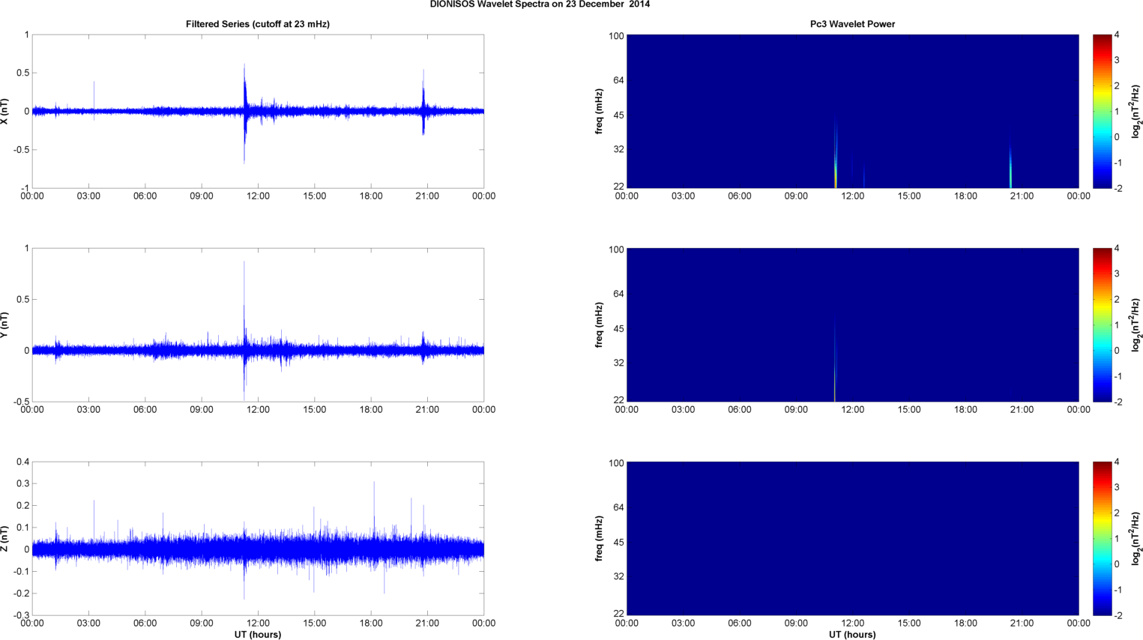Click the 'Z (nT)' axis label
The width and height of the screenshot is (1143, 640).
[x=4, y=538]
